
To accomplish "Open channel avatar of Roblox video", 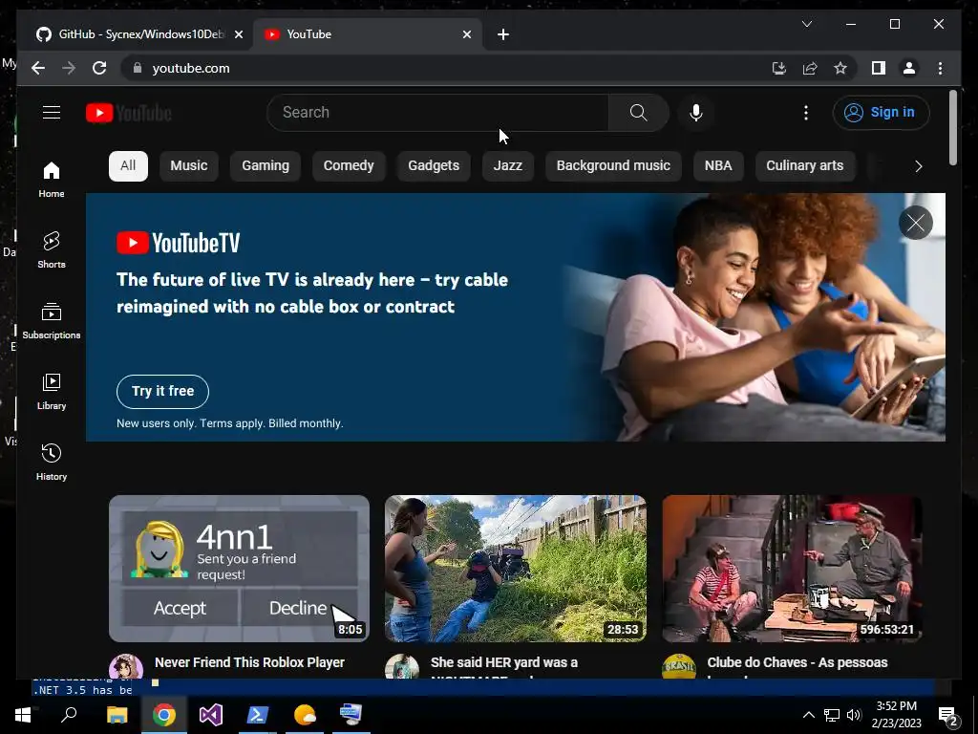I will click(x=126, y=666).
